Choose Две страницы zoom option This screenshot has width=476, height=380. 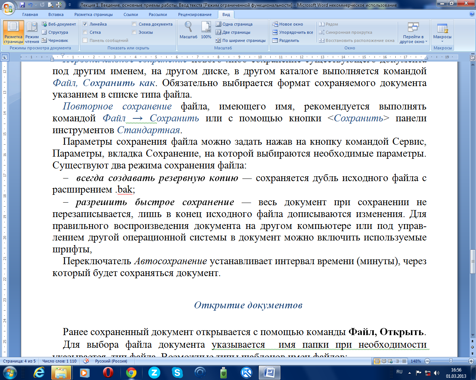pos(233,32)
